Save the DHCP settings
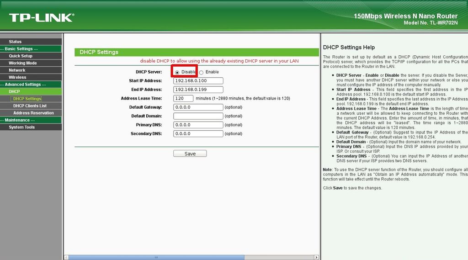The image size is (468, 260). (x=190, y=154)
